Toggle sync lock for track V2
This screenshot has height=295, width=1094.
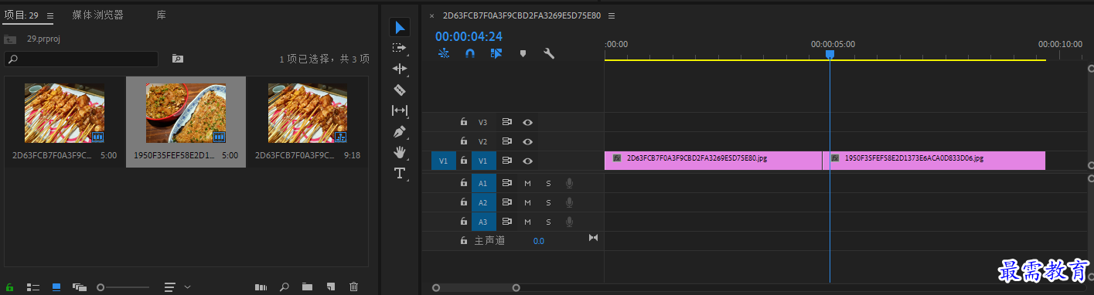[x=507, y=141]
